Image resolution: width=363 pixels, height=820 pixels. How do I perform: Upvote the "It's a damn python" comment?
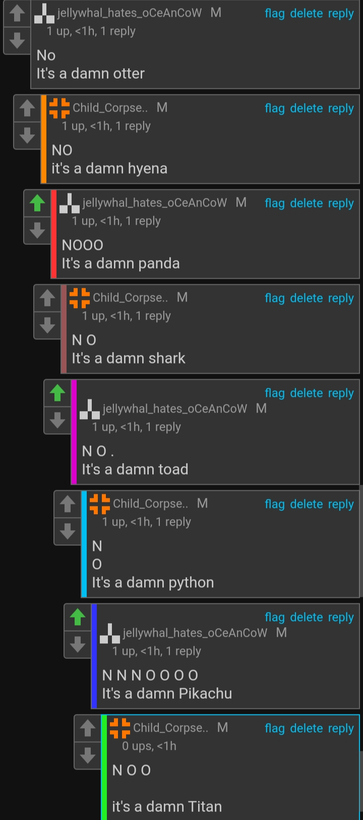[x=68, y=504]
